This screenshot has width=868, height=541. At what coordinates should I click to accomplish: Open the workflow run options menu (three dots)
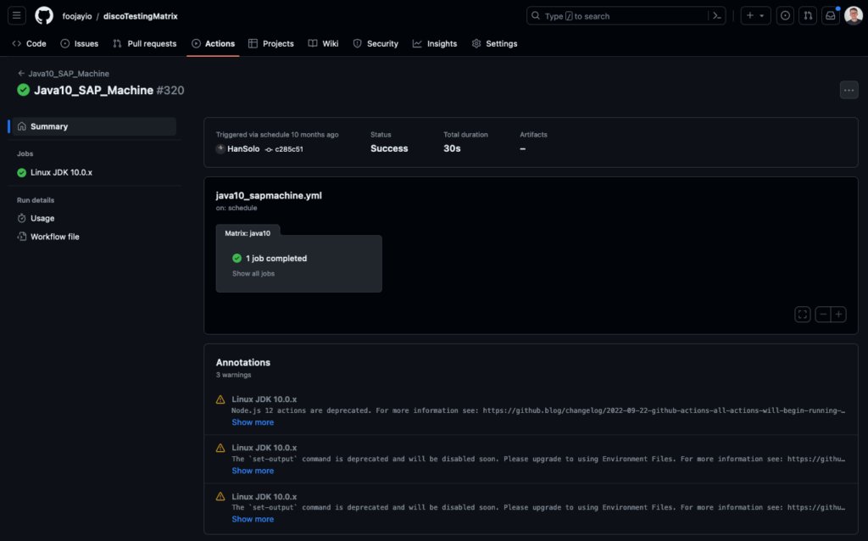[849, 90]
